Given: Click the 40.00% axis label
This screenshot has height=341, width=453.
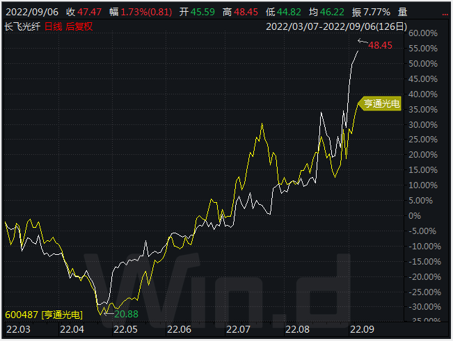Looking at the screenshot, I should (423, 94).
